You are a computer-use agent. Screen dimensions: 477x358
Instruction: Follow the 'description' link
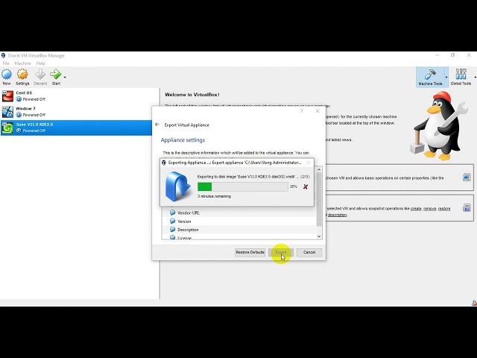click(x=337, y=215)
